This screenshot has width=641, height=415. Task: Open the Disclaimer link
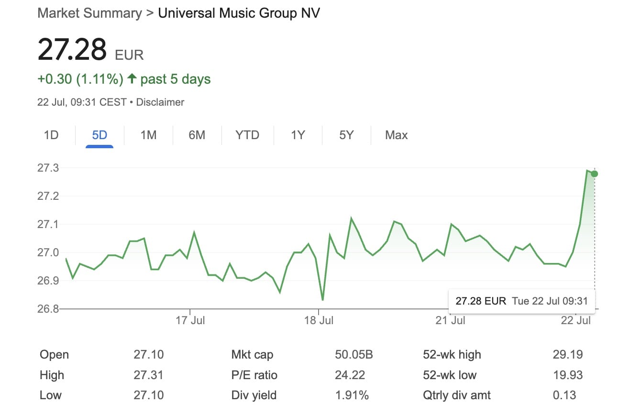click(160, 102)
